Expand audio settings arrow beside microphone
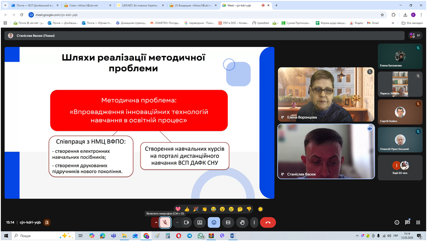427x241 pixels. [156, 222]
